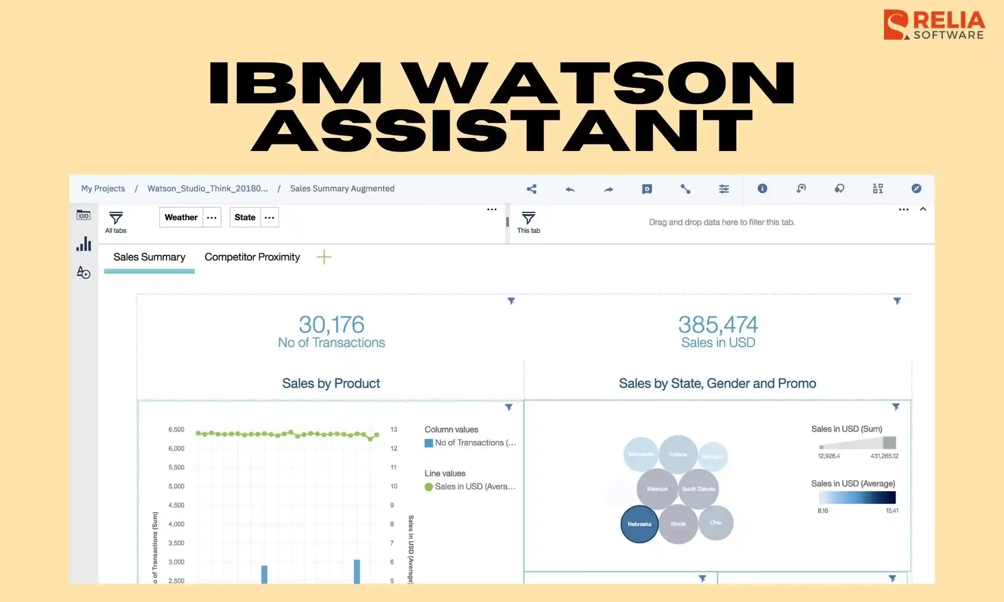
Task: Select the Missouri bubble
Action: coord(657,489)
